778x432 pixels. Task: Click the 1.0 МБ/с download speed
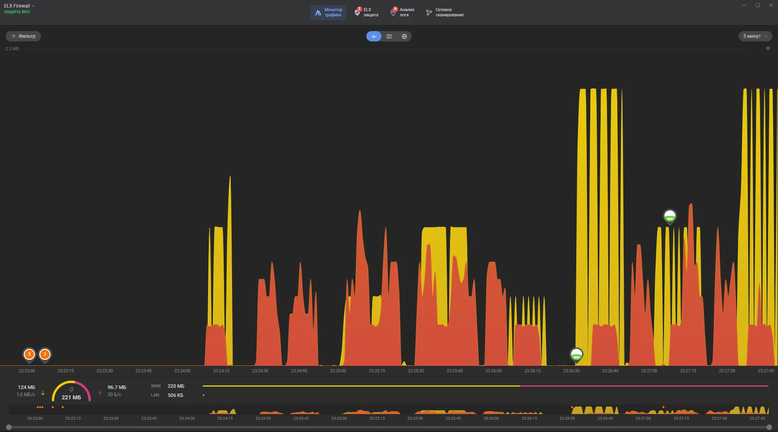26,395
